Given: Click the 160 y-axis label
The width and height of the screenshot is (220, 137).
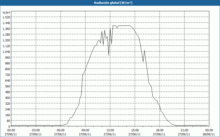Looking at the screenshot, I should click(x=8, y=115).
